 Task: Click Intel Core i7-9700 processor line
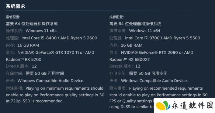155,38
